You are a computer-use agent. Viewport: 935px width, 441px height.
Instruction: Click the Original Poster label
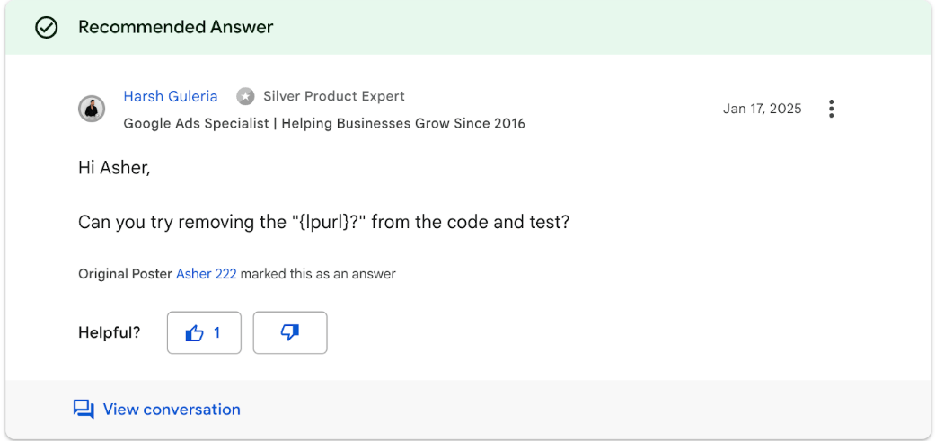coord(125,274)
